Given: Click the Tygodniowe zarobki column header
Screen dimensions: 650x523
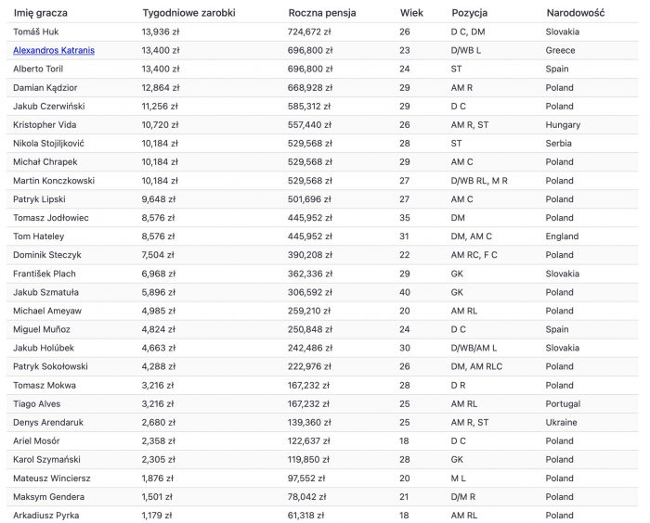Looking at the screenshot, I should (188, 13).
